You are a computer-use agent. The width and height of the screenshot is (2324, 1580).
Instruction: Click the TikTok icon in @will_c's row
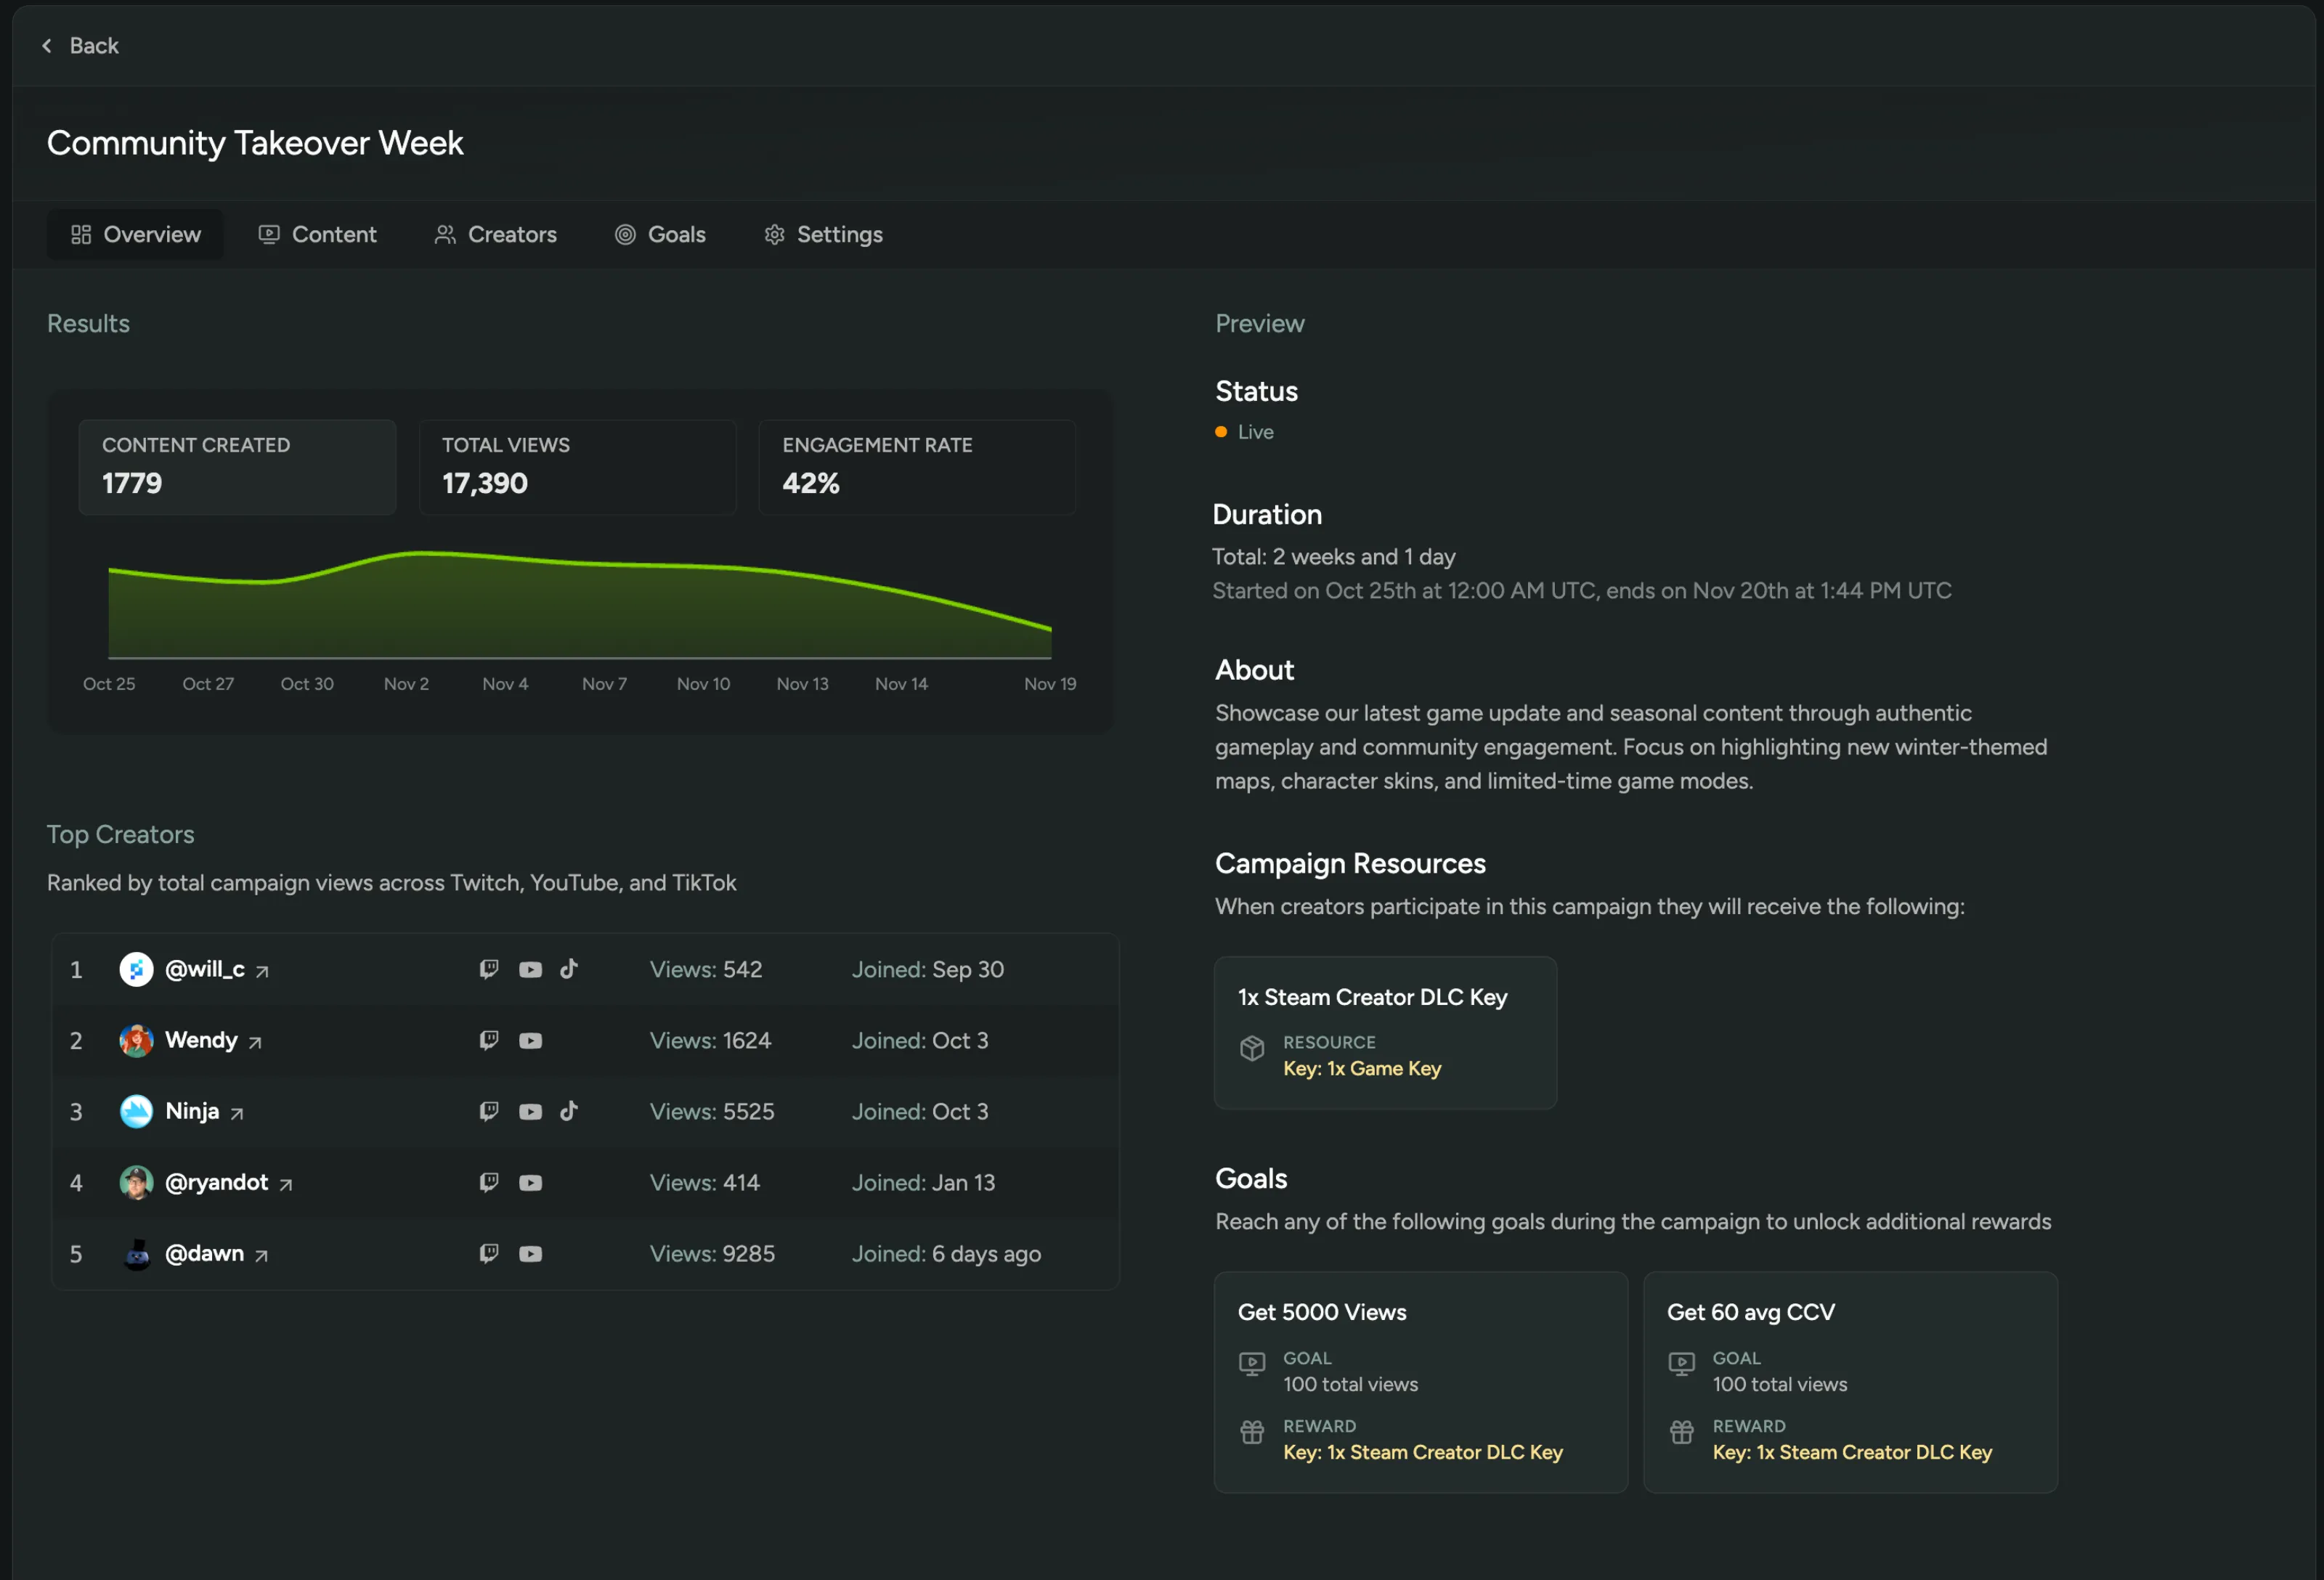(569, 969)
